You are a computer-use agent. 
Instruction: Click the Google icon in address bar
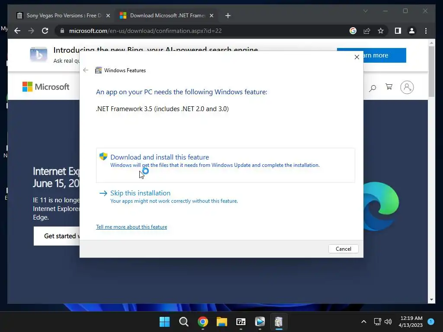tap(353, 31)
